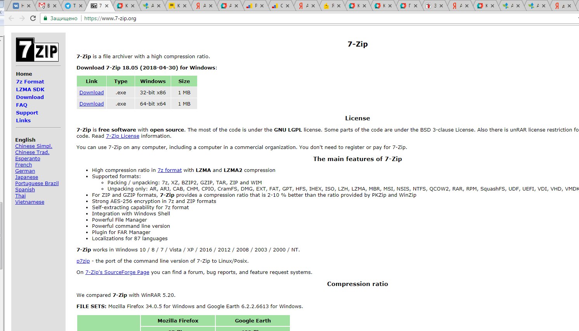This screenshot has width=579, height=331.
Task: Click the browser reload icon
Action: [33, 18]
